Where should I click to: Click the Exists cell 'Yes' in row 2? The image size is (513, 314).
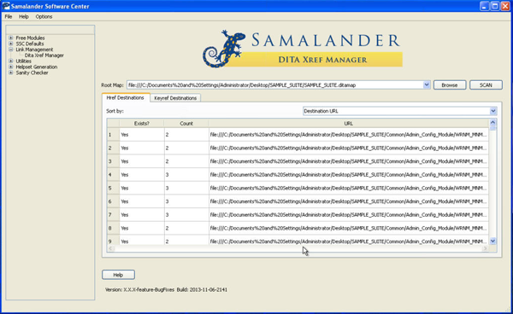click(142, 148)
